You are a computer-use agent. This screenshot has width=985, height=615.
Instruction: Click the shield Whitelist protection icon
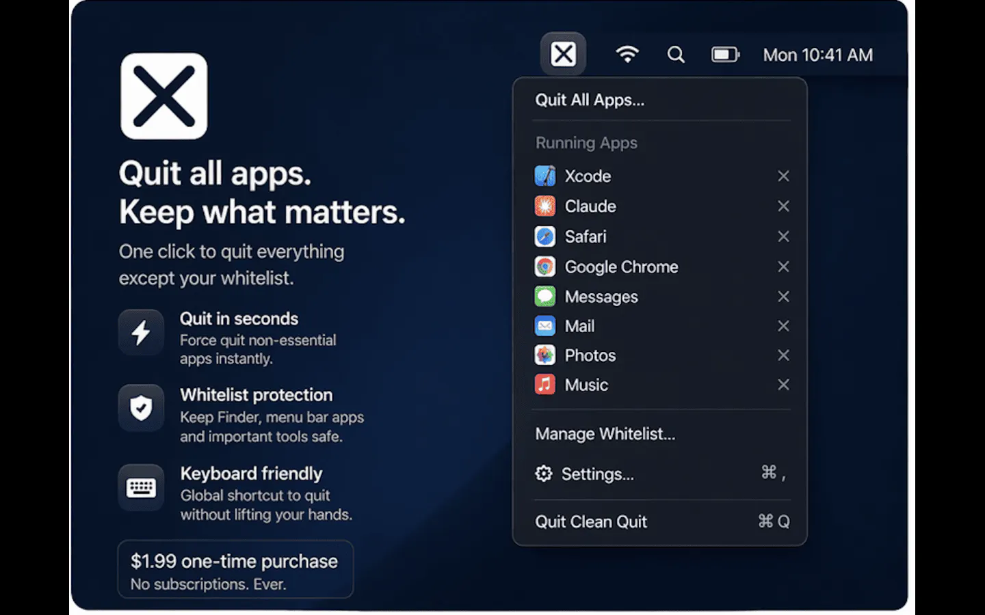(x=141, y=408)
